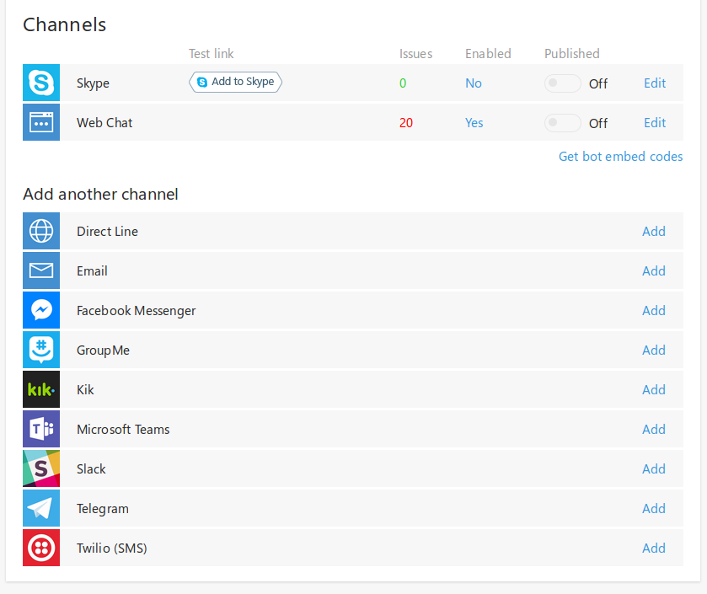Click the 20 issues count for Web Chat
The width and height of the screenshot is (707, 594).
pyautogui.click(x=407, y=122)
